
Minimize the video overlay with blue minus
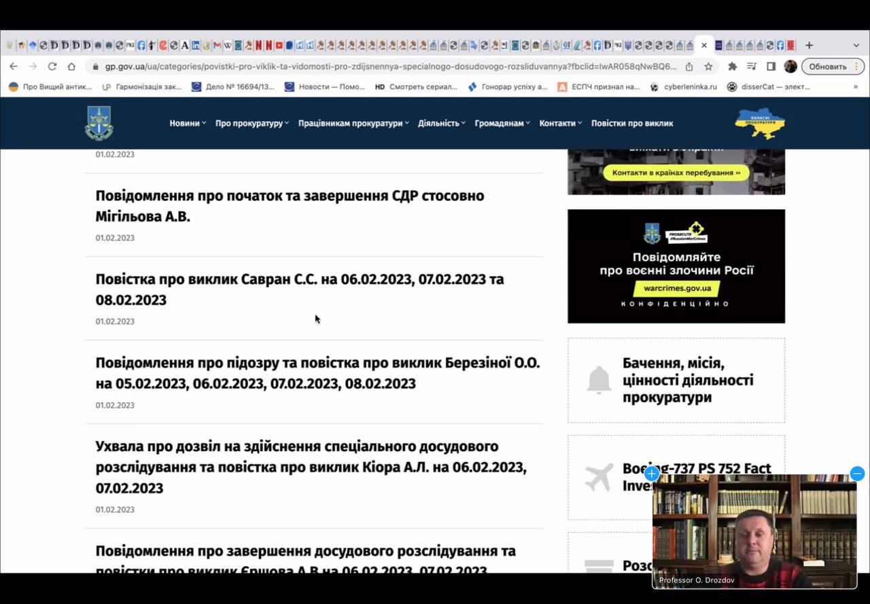857,474
